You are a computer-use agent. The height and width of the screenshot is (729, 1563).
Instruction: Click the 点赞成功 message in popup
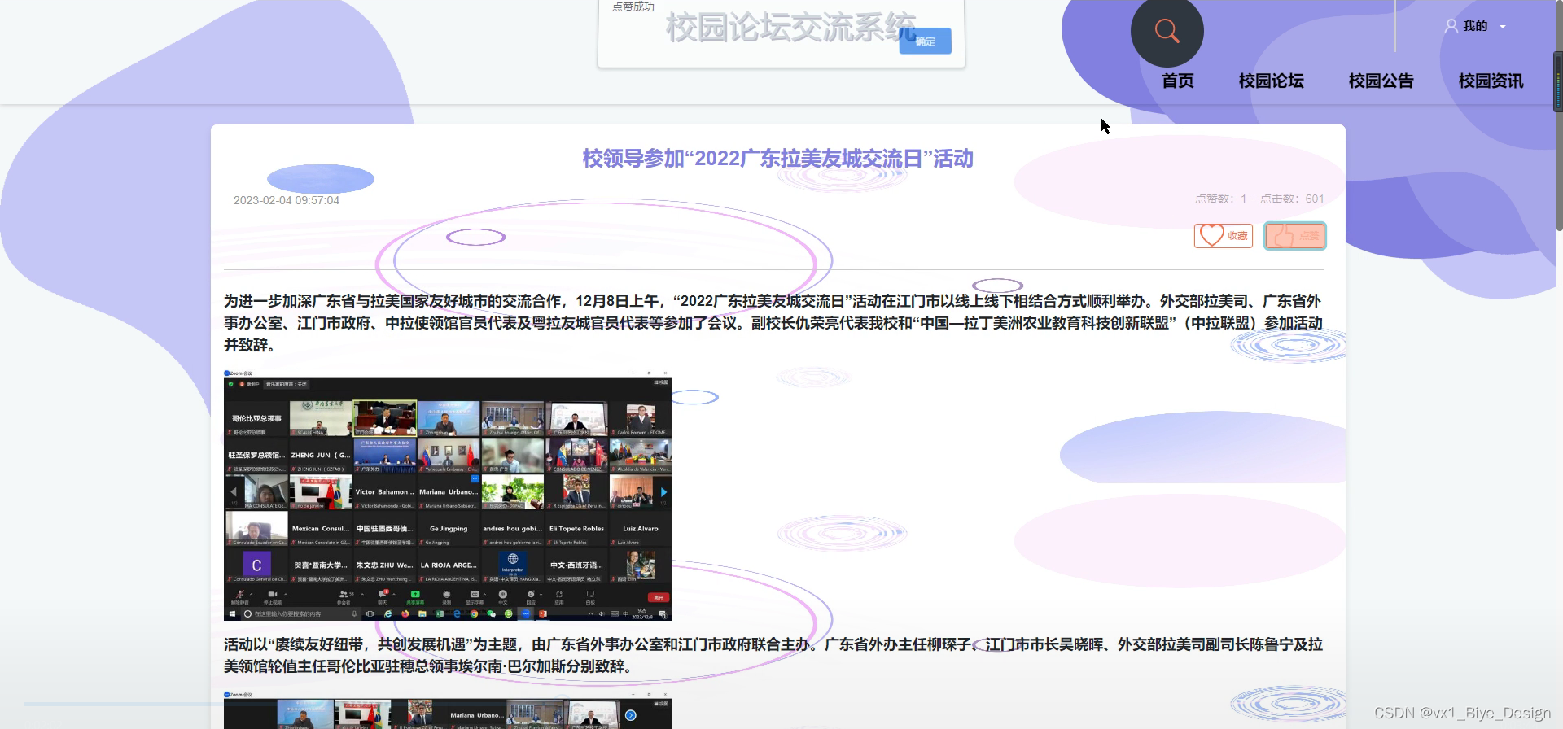633,7
